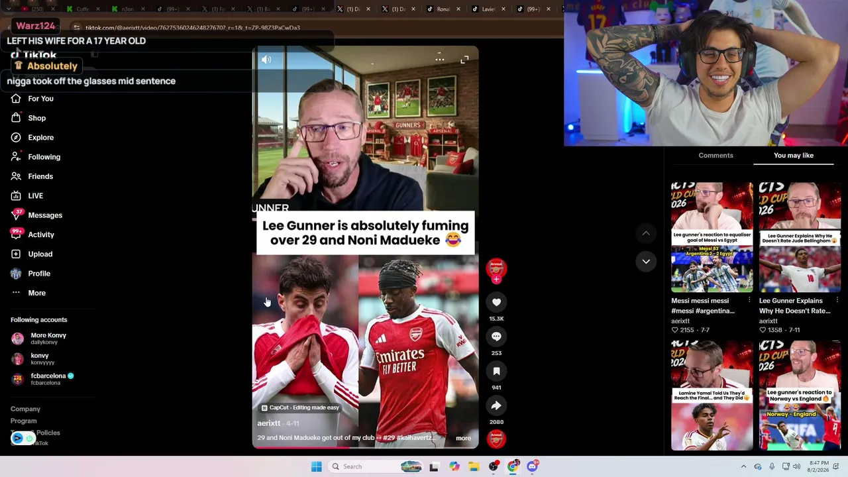Image resolution: width=848 pixels, height=477 pixels.
Task: Play the Jude Bellingham explanation thumbnail
Action: (800, 237)
